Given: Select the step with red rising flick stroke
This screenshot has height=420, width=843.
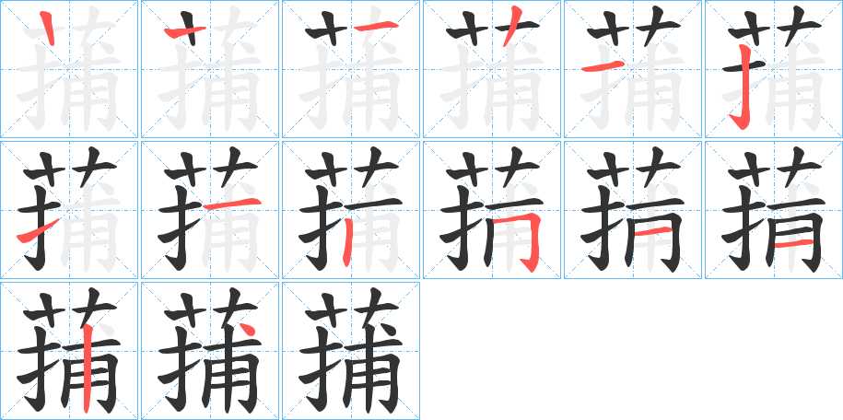Looking at the screenshot, I should tap(69, 210).
